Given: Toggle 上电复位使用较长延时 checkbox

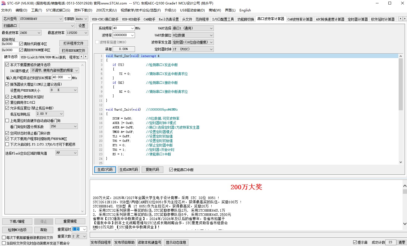Looking at the screenshot, I should [x=7, y=97].
